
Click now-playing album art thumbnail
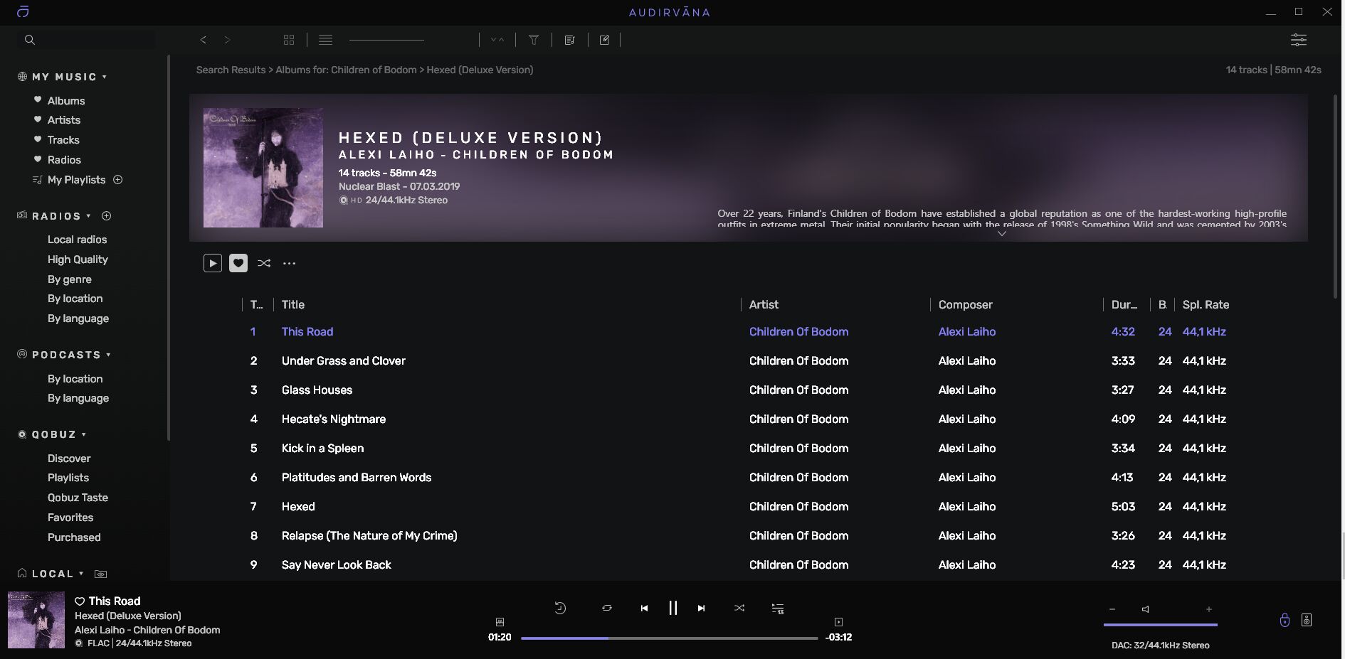coord(36,620)
